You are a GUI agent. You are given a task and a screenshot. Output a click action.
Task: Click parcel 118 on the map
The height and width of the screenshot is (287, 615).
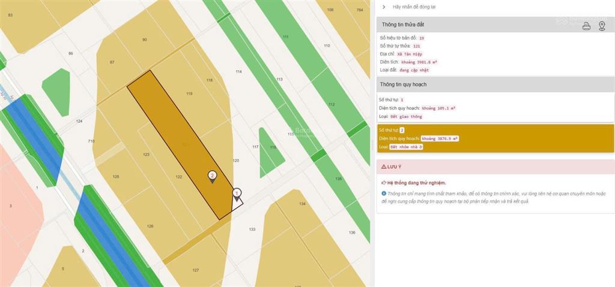click(210, 80)
